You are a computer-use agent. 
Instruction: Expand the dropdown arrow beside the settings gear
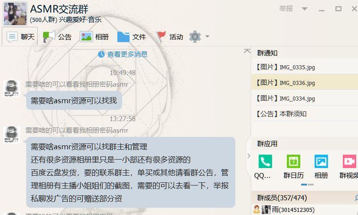click(x=207, y=36)
